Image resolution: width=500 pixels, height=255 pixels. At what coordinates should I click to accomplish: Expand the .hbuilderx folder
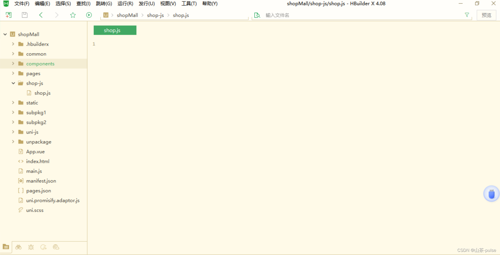(x=13, y=44)
